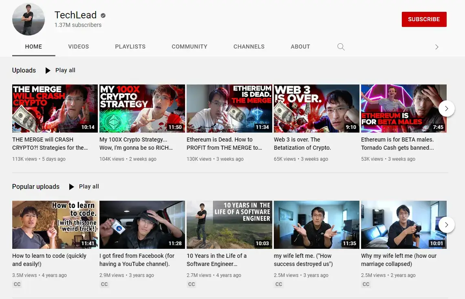Advance the Popular uploads carousel arrow

coord(447,225)
